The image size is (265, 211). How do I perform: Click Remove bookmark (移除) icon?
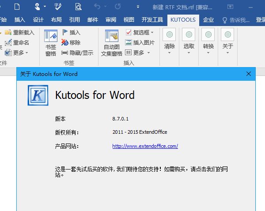[65, 42]
